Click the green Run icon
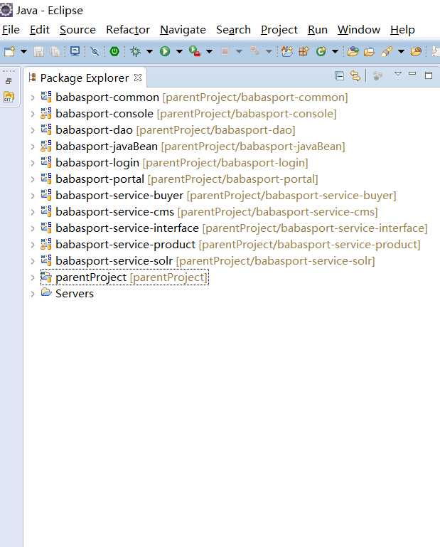Image resolution: width=440 pixels, height=547 pixels. click(165, 52)
